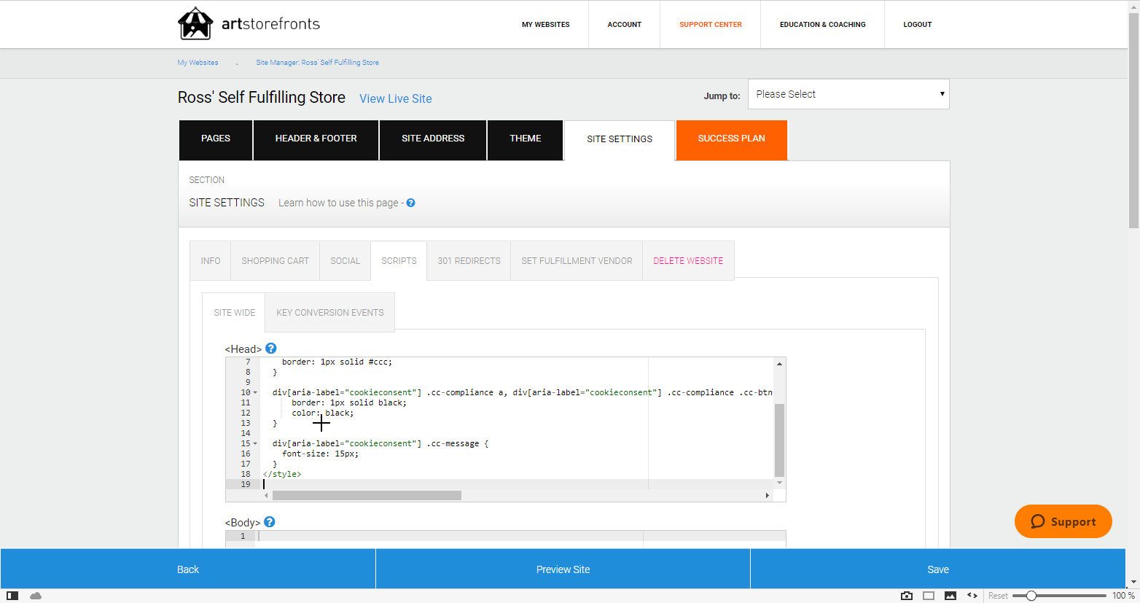
Task: Click the 100 % zoom level value
Action: pos(1123,596)
